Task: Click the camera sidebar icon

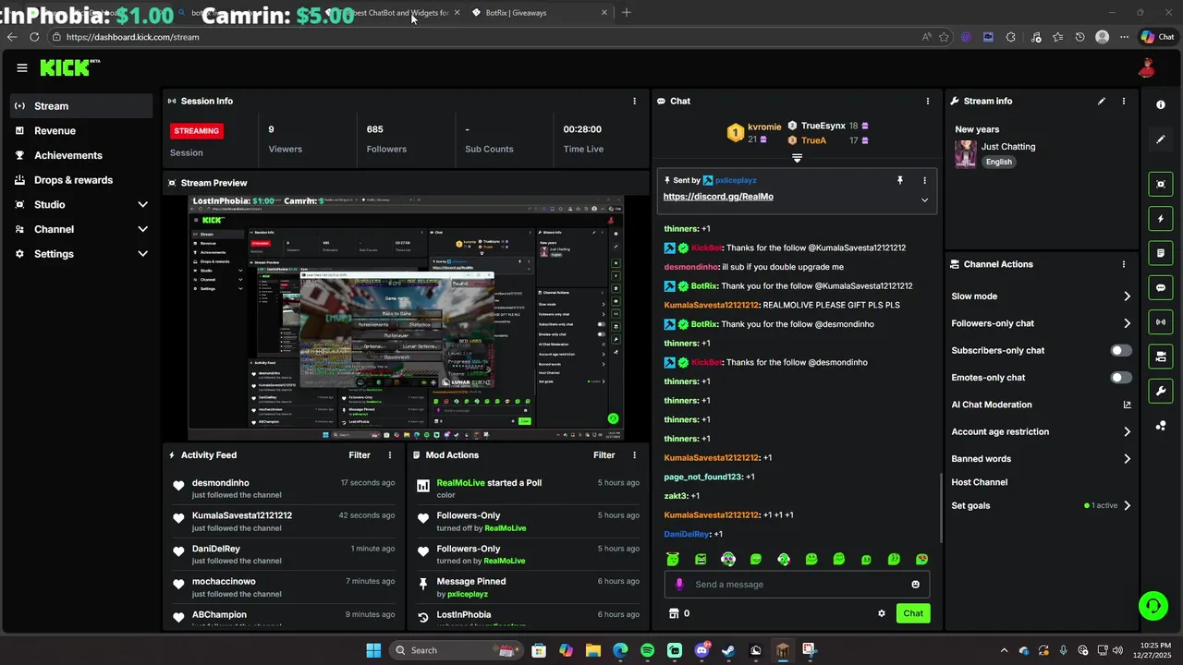Action: [x=1161, y=357]
